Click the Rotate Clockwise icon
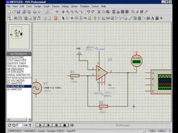Viewport: 178px width, 133px height. pos(9,125)
